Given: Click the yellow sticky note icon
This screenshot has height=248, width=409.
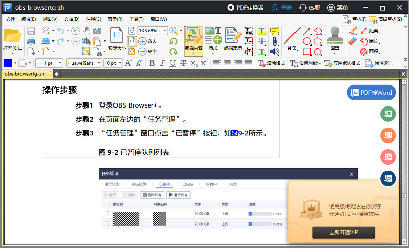Looking at the screenshot, I should click(x=275, y=31).
